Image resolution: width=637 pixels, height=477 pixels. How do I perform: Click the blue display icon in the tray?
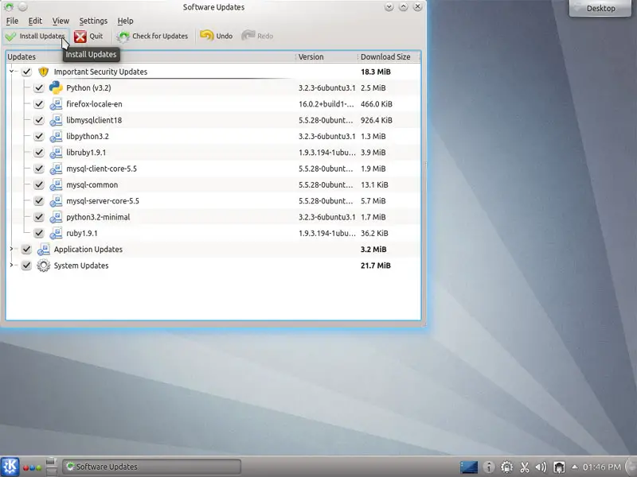coord(469,467)
